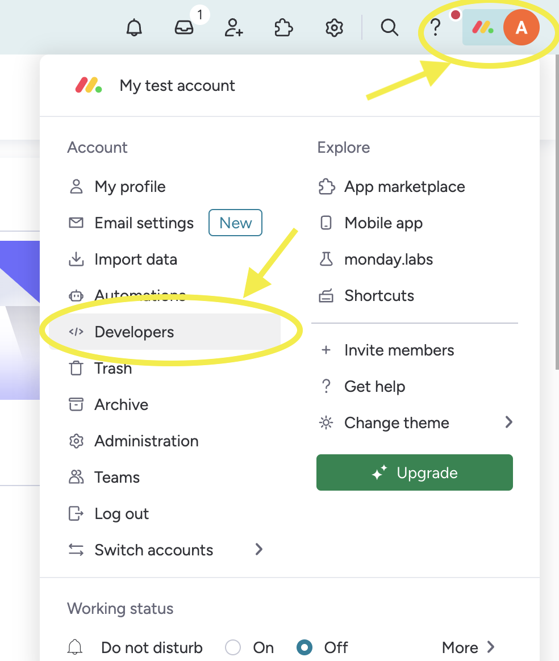Open the apps puzzle piece icon
559x661 pixels.
[x=283, y=27]
